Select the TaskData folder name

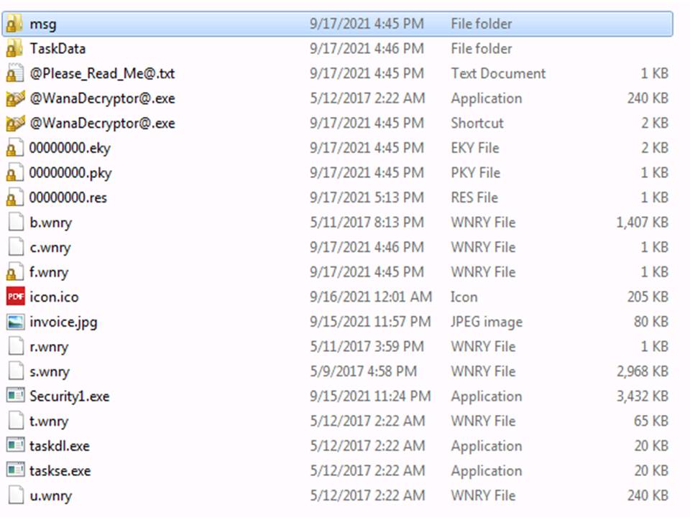coord(57,48)
